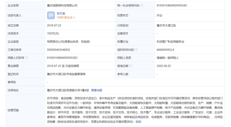Click the business scope paragraph starting with 许可项目
Image resolution: width=231 pixels, height=127 pixels.
point(135,110)
